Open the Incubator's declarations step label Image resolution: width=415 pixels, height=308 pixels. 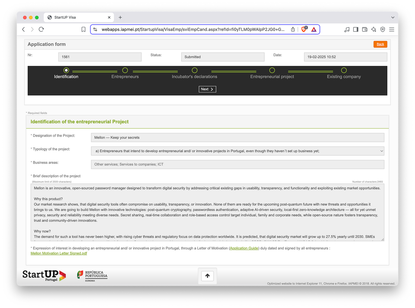pos(195,77)
